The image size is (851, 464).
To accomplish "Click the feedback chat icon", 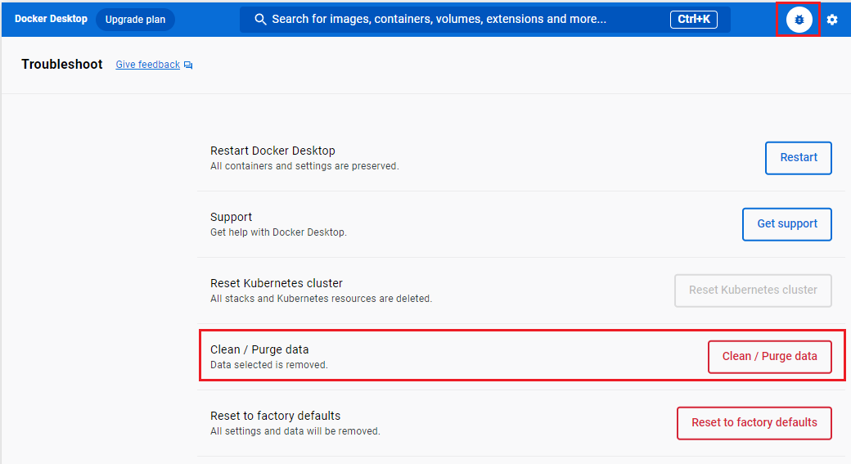I will tap(188, 65).
